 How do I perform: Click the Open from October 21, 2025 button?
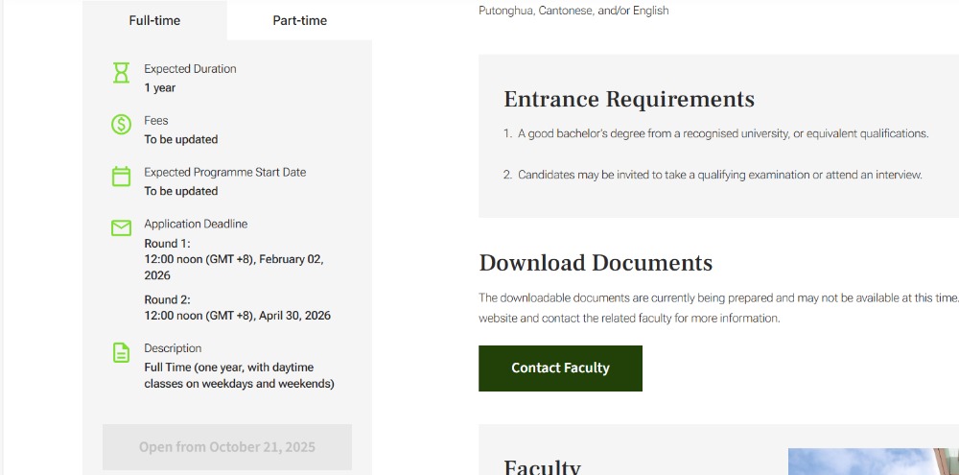click(x=227, y=447)
